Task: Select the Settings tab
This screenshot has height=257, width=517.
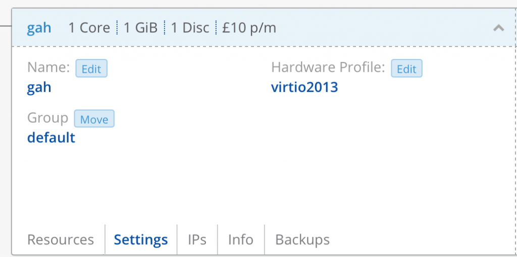Action: (x=141, y=239)
